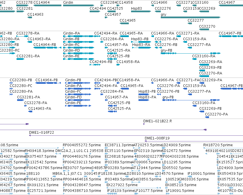Click the CG14963 gene label
243x195 pixels.
tap(35, 14)
